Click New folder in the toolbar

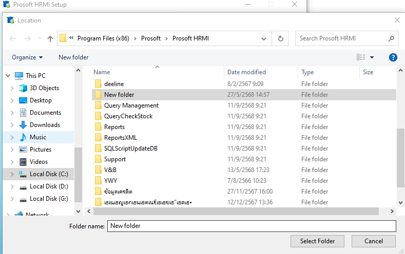(73, 57)
